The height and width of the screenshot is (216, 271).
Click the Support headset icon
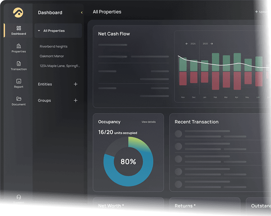point(18,197)
